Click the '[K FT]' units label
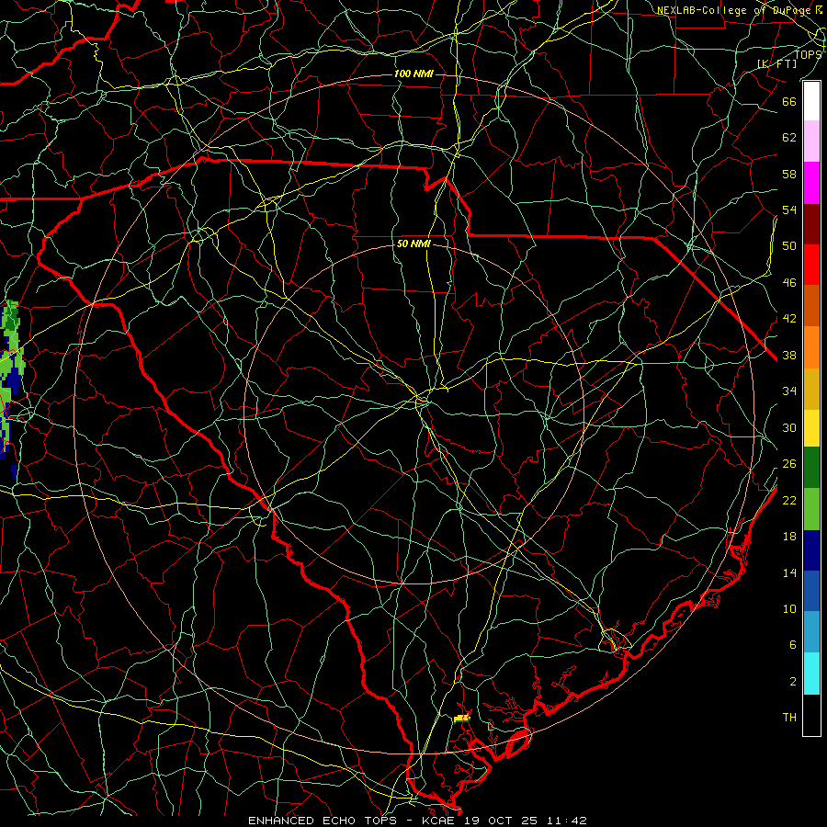This screenshot has height=827, width=827. (777, 63)
